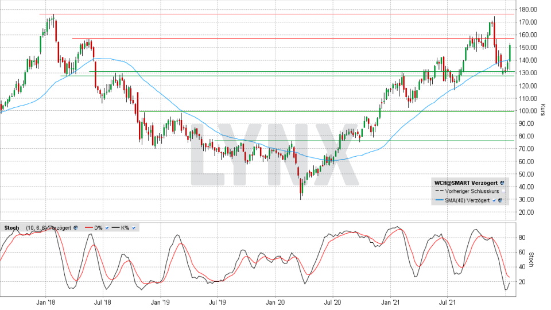Click the Jan '21 date axis label
The width and height of the screenshot is (551, 310).
tap(390, 303)
